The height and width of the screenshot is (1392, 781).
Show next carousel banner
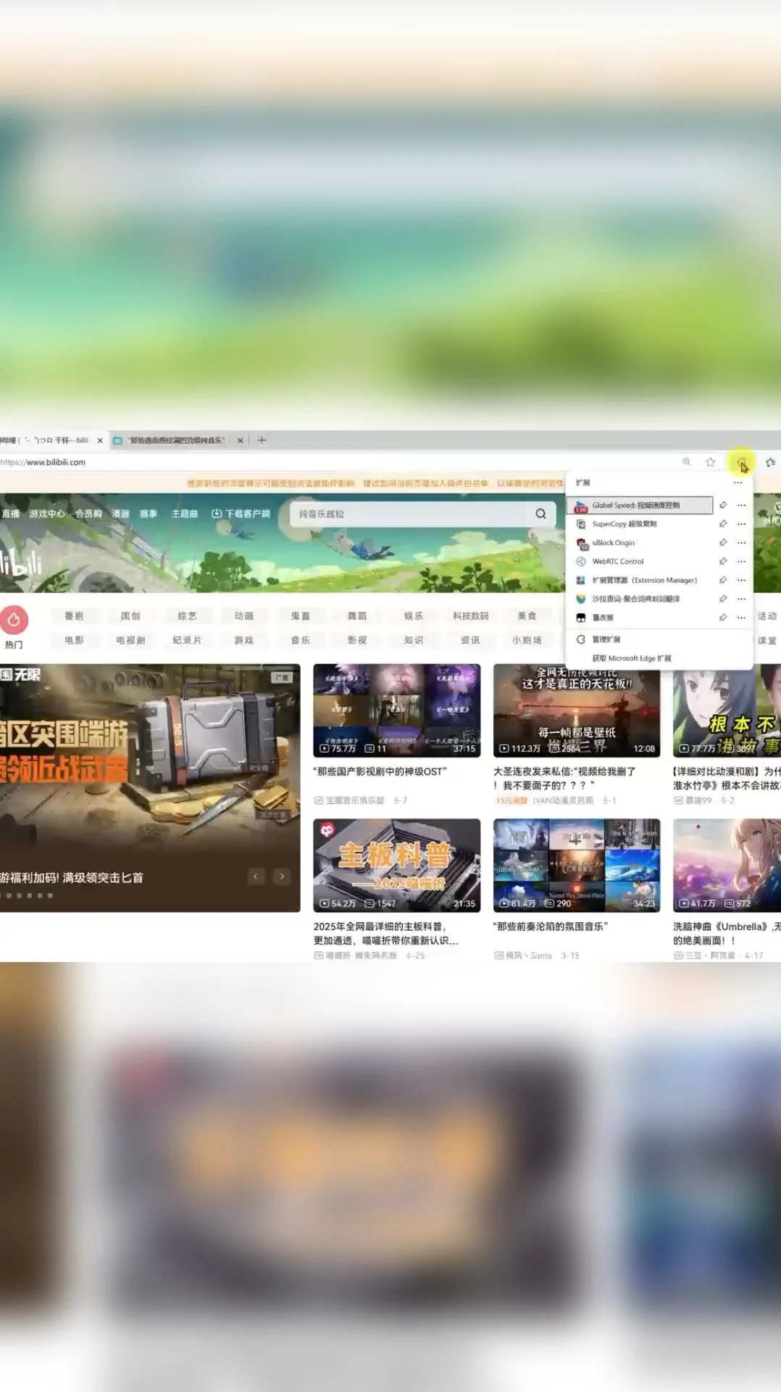pos(282,877)
